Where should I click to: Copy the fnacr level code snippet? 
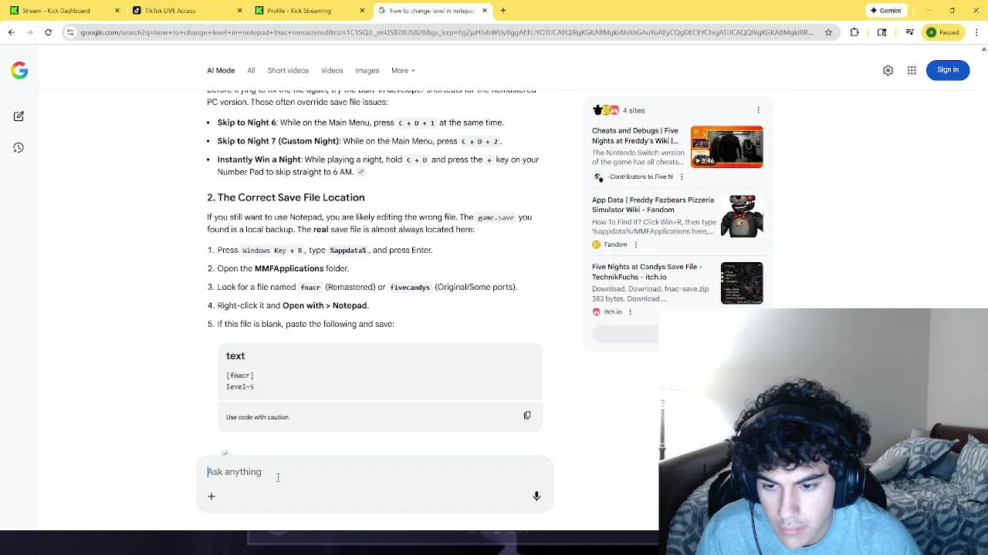coord(527,415)
